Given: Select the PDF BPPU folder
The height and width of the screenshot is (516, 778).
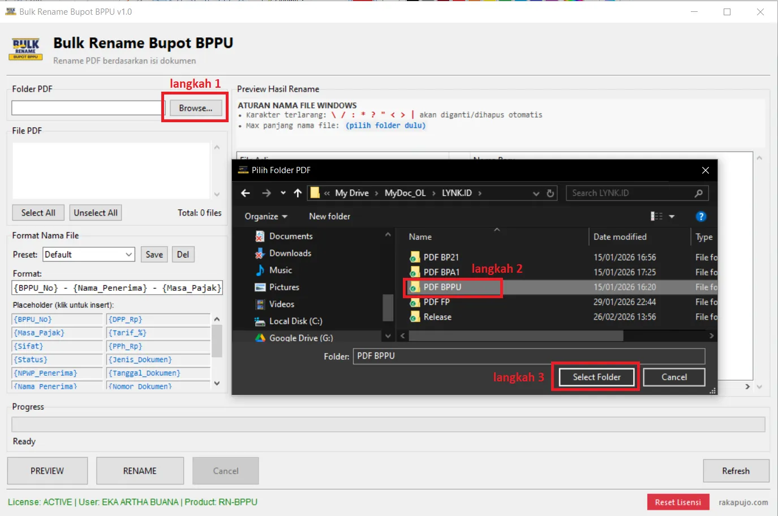Looking at the screenshot, I should pos(442,287).
